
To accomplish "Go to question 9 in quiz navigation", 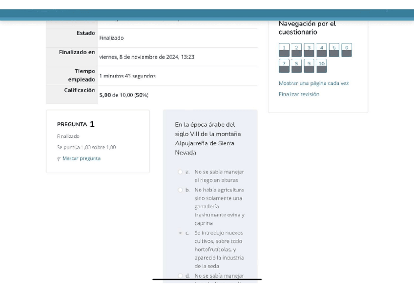I will coord(309,66).
